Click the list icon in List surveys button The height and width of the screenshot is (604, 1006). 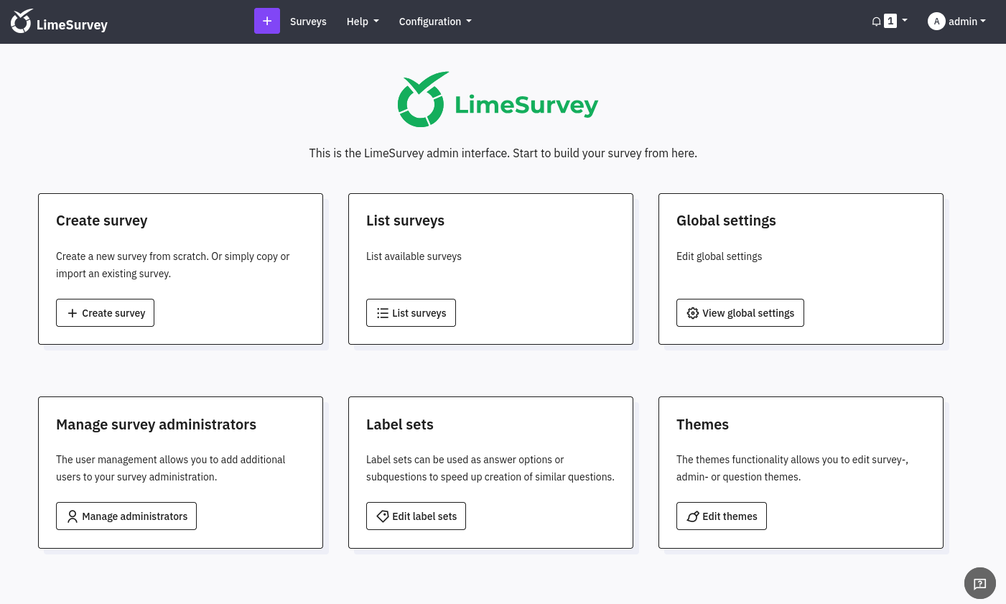tap(383, 313)
